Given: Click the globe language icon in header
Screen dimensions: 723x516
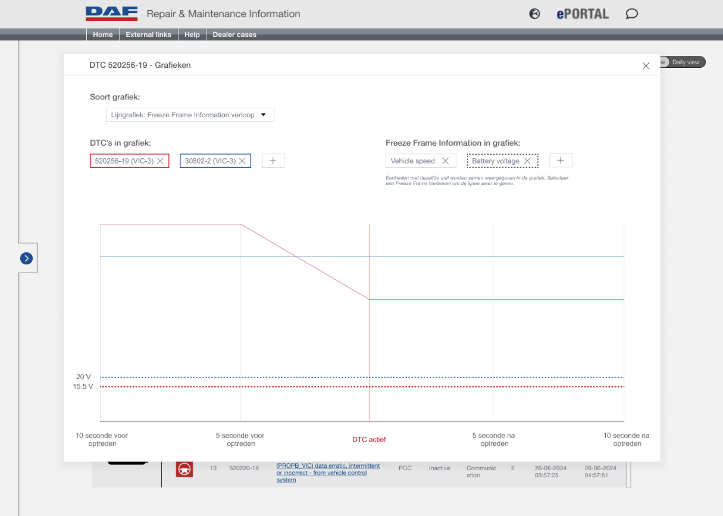Looking at the screenshot, I should pyautogui.click(x=534, y=14).
